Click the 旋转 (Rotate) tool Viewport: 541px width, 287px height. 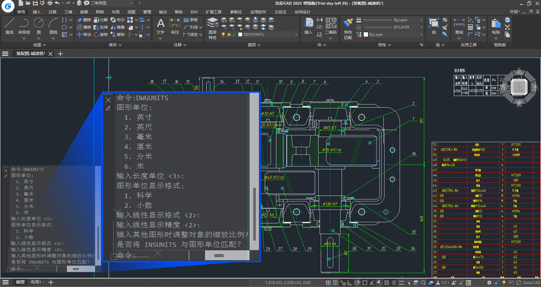coord(100,35)
